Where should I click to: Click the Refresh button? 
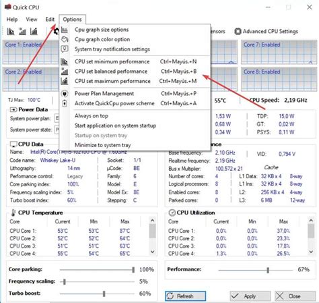pos(185,296)
